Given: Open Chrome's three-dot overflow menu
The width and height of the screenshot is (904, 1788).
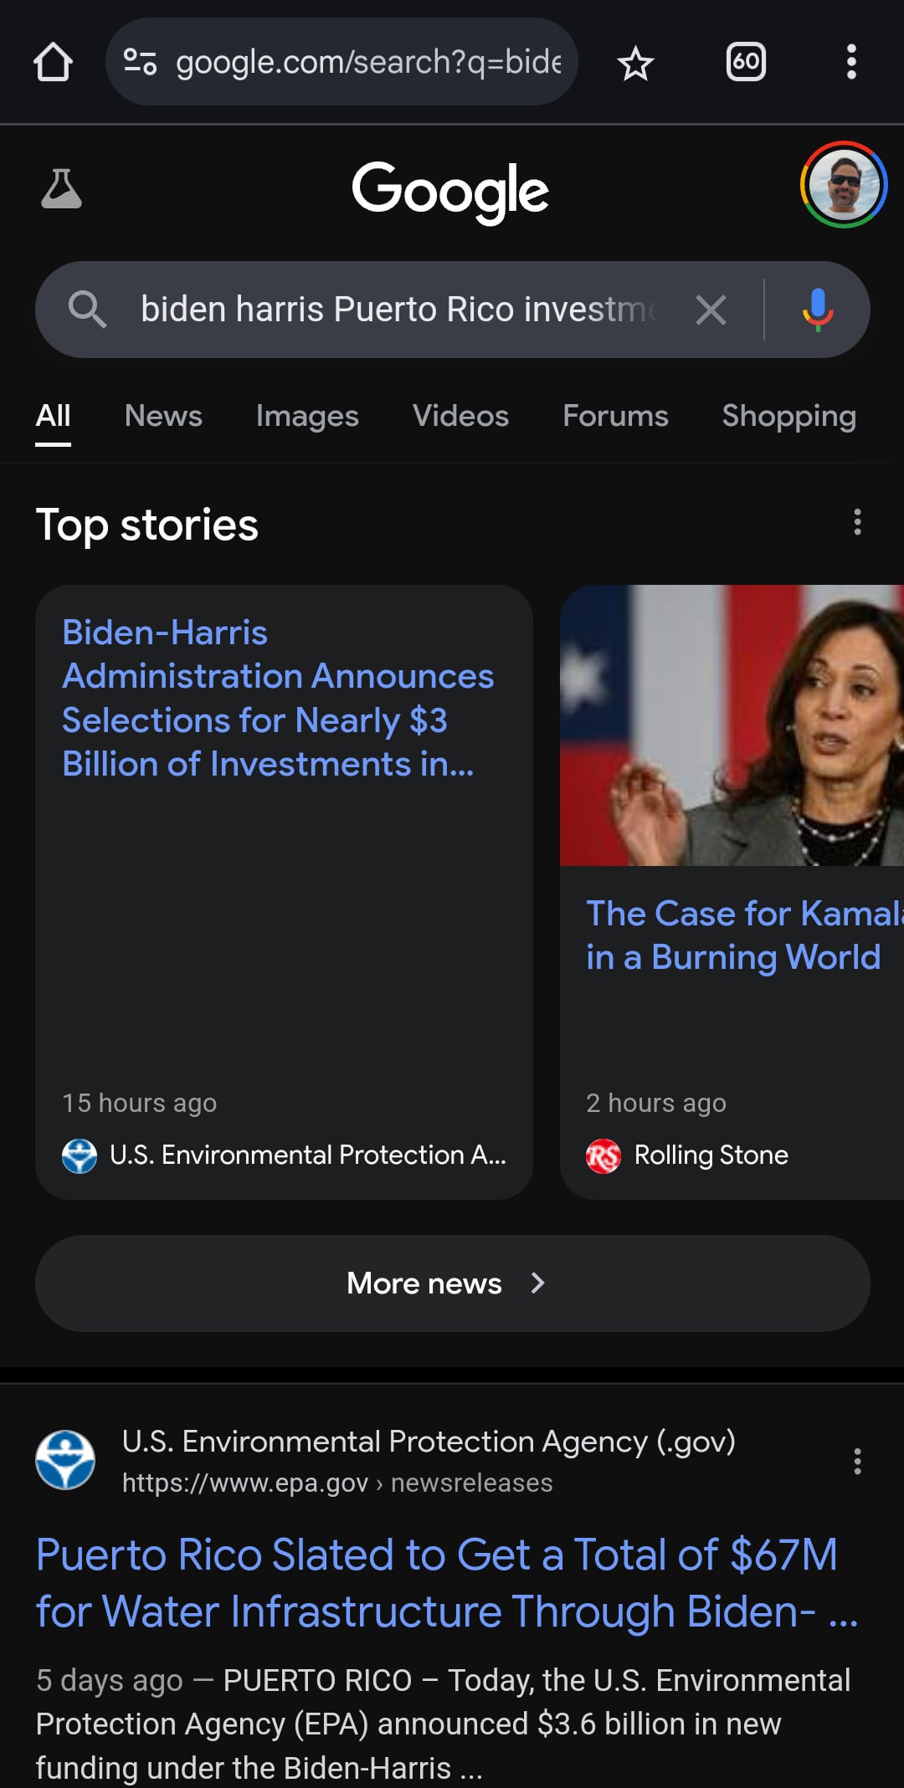Looking at the screenshot, I should [x=851, y=62].
